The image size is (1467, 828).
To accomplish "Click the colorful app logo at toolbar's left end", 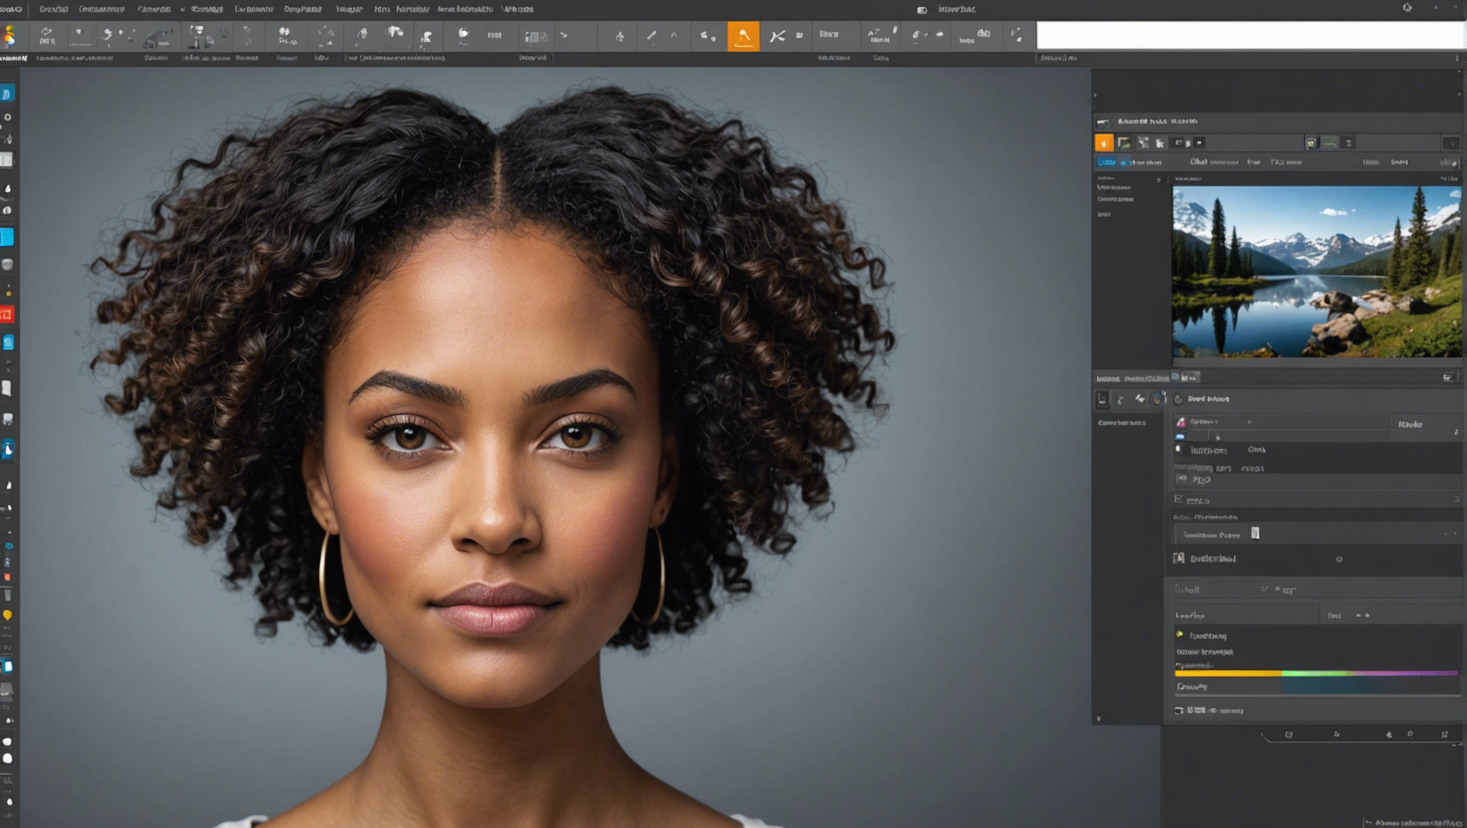I will [9, 35].
